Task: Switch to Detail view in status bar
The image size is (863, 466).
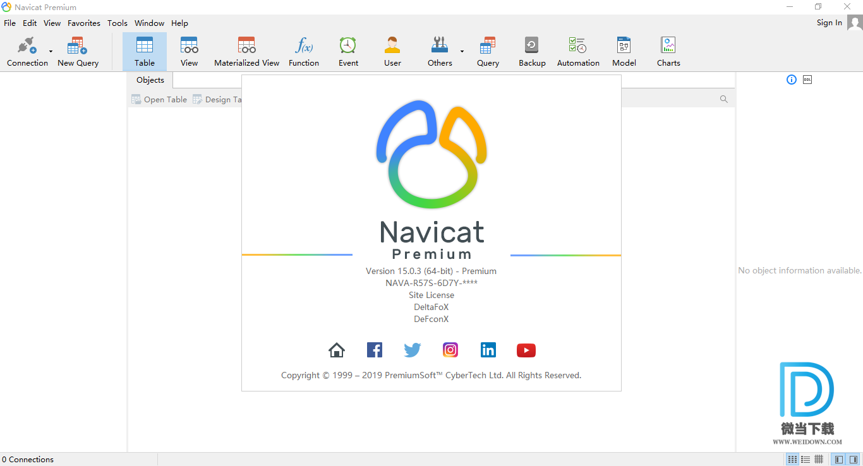Action: pyautogui.click(x=806, y=459)
